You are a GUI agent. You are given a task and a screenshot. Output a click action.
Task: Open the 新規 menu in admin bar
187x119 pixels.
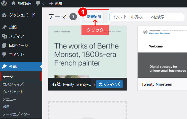[x=59, y=3]
